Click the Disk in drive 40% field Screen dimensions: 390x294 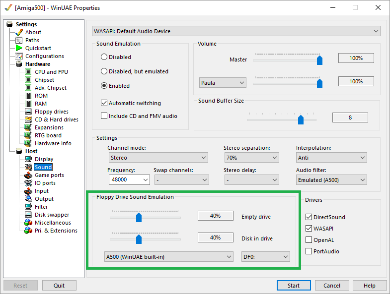[x=216, y=237]
